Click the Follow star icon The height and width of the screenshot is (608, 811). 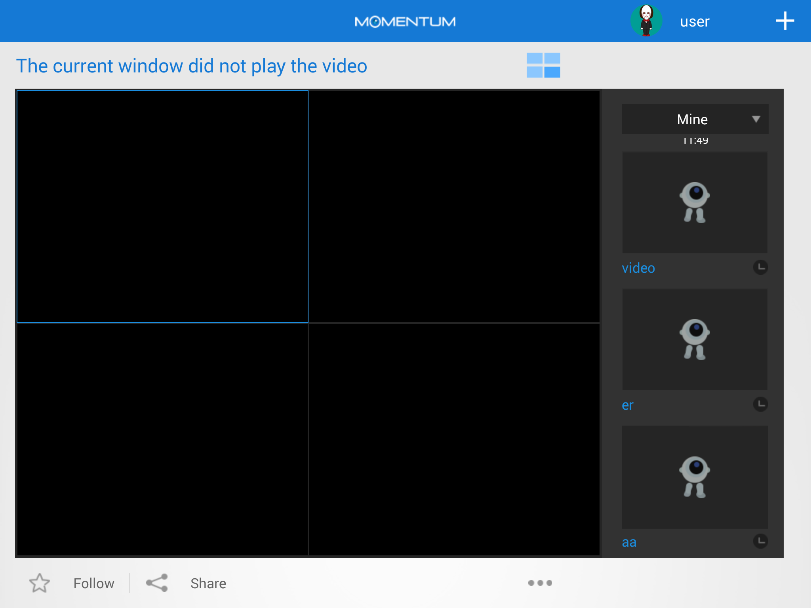coord(40,583)
